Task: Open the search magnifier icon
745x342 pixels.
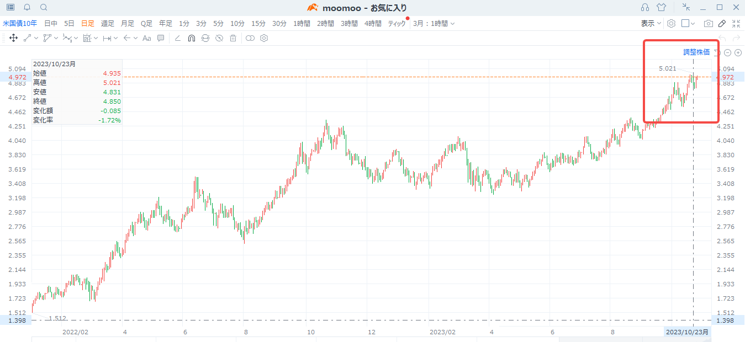Action: click(44, 7)
